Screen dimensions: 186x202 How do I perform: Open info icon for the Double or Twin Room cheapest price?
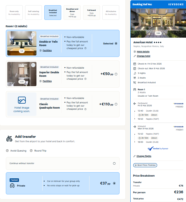[x=85, y=48]
